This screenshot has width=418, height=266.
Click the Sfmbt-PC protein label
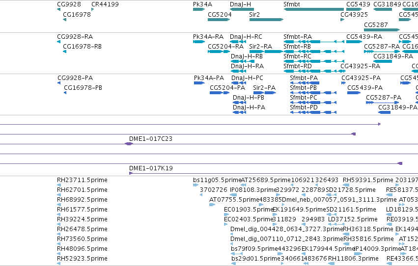[x=304, y=98]
